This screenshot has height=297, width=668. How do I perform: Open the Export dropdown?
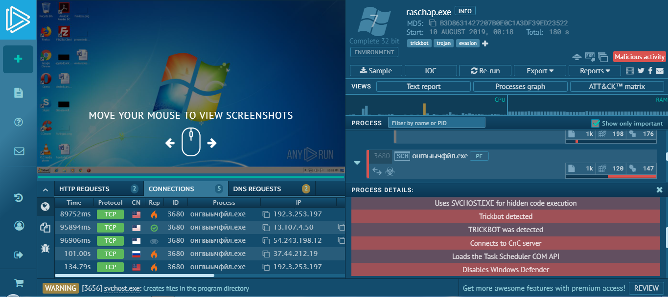click(540, 71)
